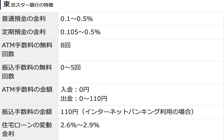Select the 0.1〜0.5% savings rate value
This screenshot has height=140, width=224.
77,19
